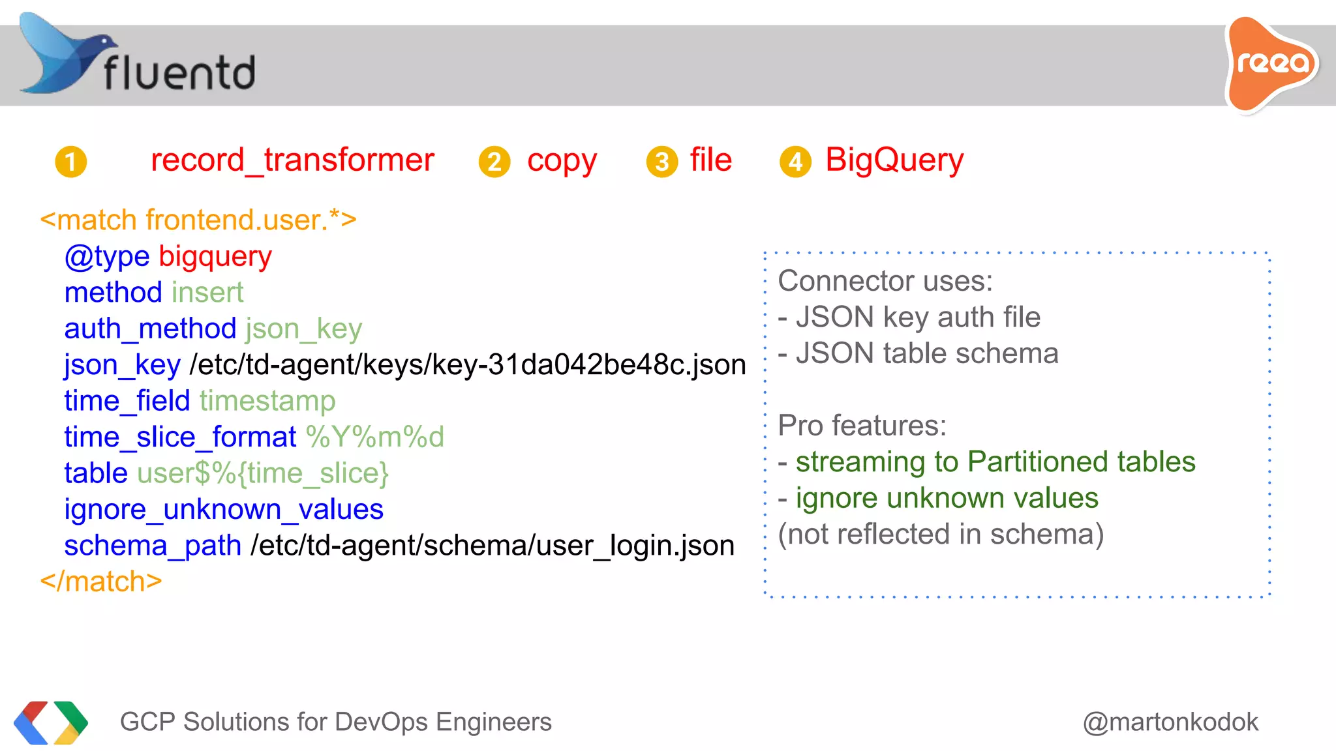The width and height of the screenshot is (1336, 751).
Task: Click the yellow number 4 circle
Action: pyautogui.click(x=795, y=162)
